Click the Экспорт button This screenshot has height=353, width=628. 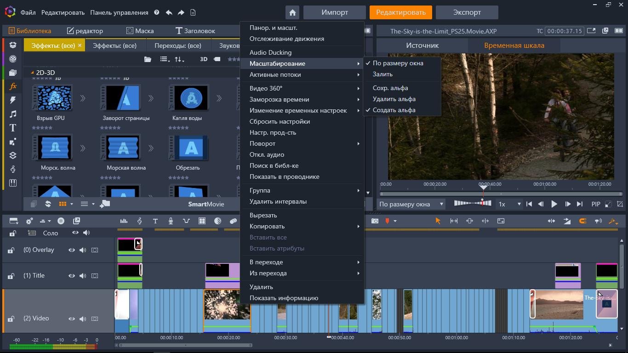click(x=467, y=12)
